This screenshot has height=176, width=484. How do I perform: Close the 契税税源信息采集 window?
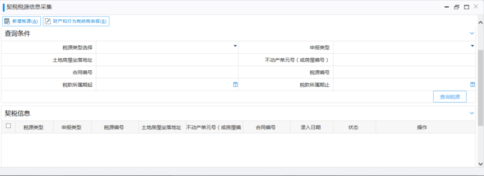click(x=475, y=6)
